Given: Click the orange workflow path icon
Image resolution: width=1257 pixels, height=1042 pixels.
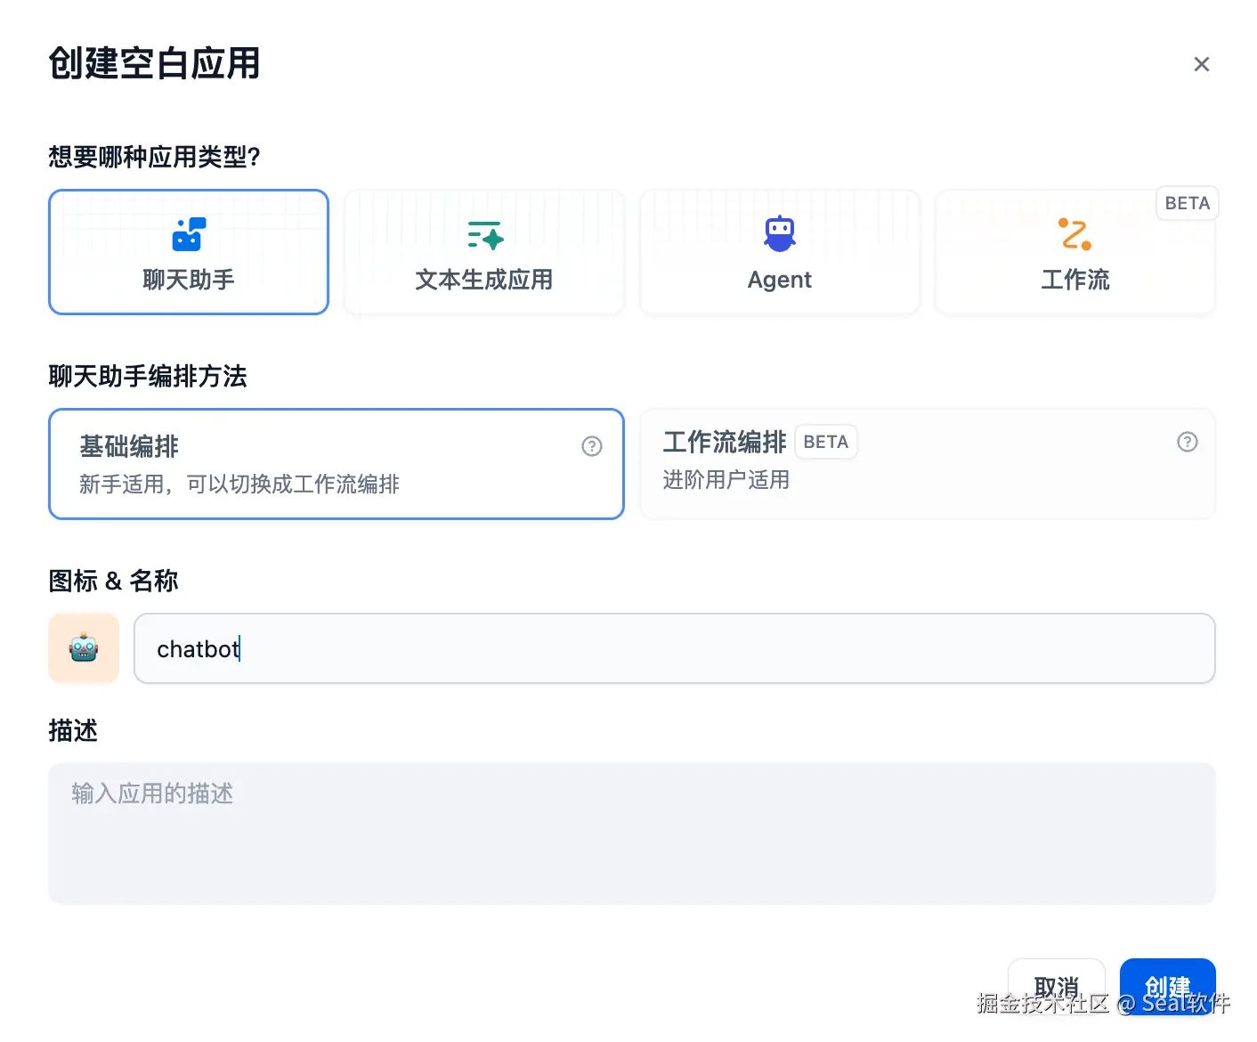Looking at the screenshot, I should (x=1075, y=234).
